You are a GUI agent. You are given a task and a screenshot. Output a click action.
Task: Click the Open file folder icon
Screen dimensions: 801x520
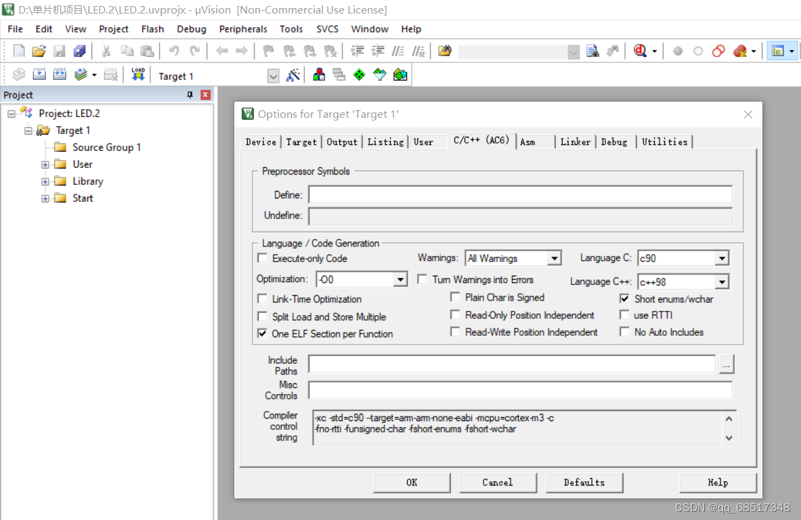tap(39, 51)
